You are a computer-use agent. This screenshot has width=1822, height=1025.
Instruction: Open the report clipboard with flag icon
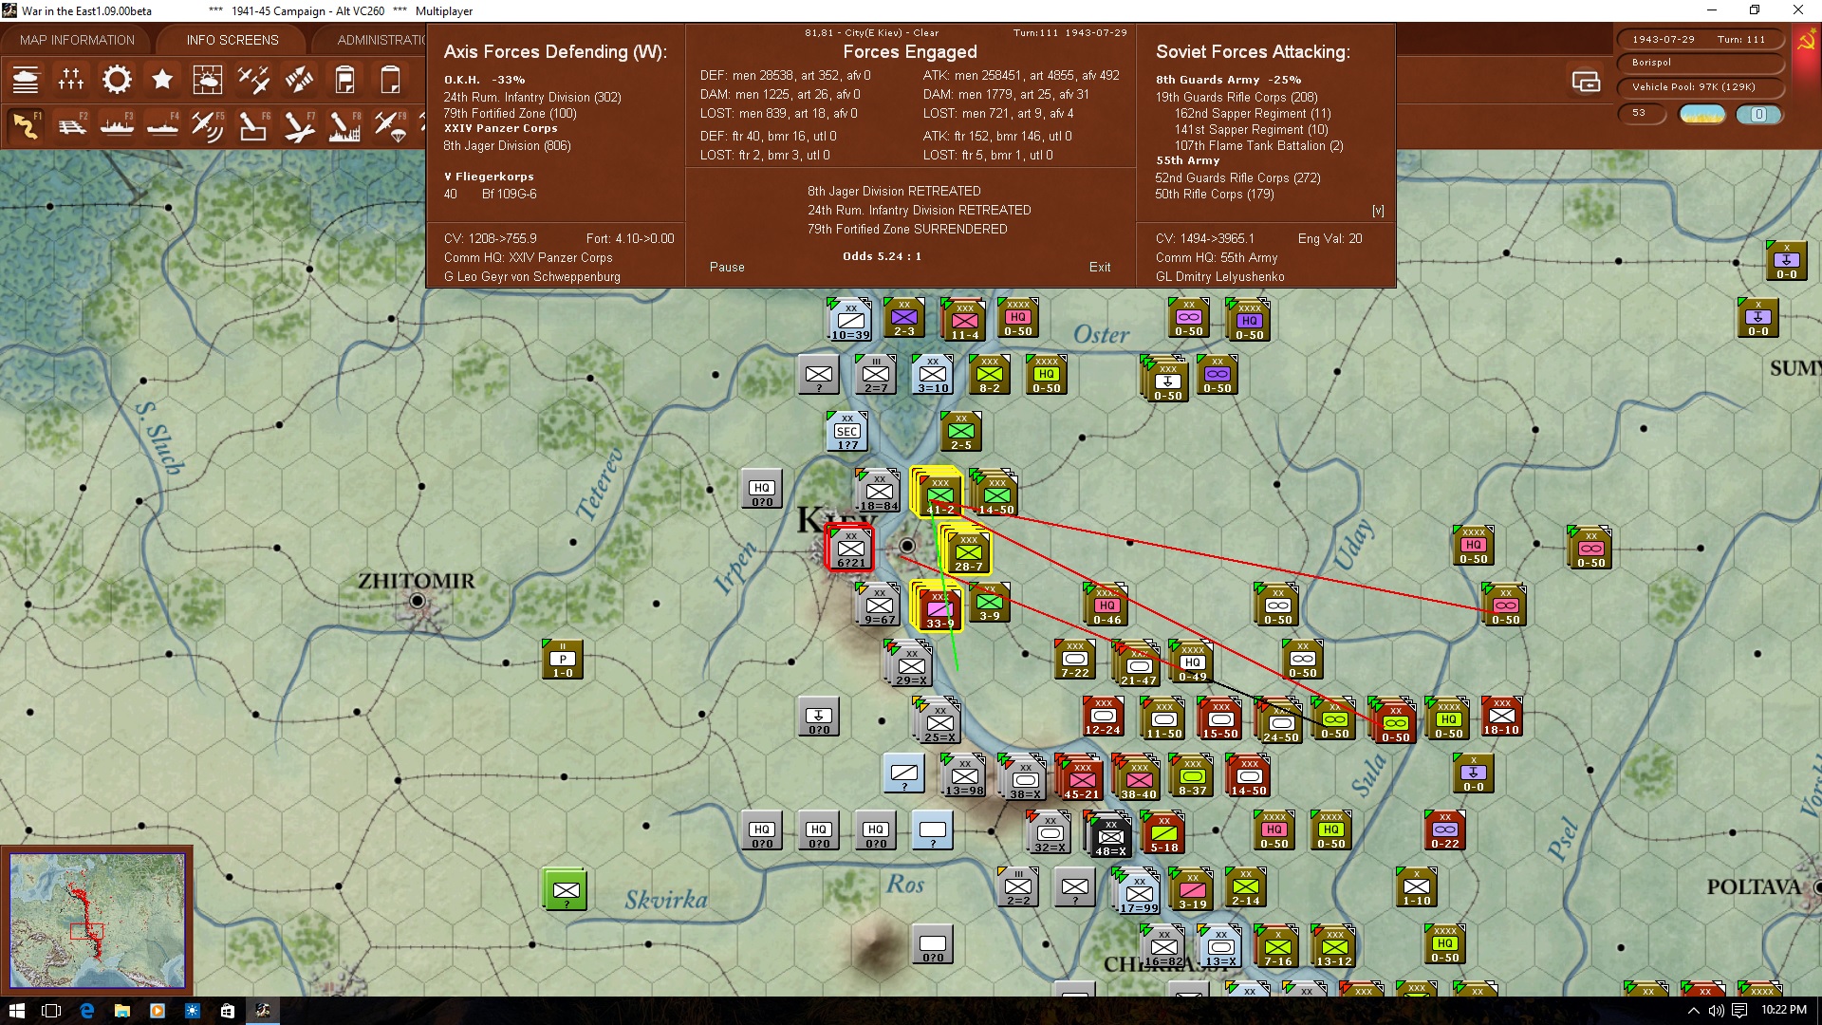pos(344,80)
